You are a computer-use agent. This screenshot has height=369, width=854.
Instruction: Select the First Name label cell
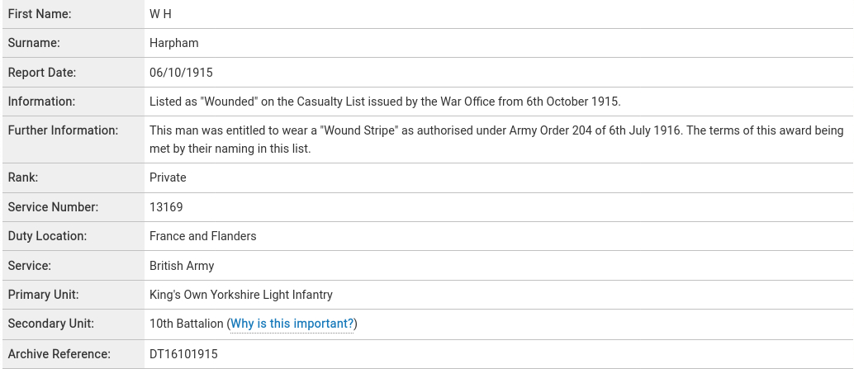74,14
